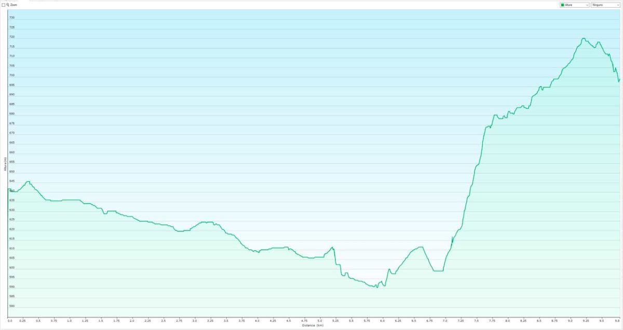Click the 9.0 km tick label
Image resolution: width=623 pixels, height=330 pixels.
coord(570,321)
